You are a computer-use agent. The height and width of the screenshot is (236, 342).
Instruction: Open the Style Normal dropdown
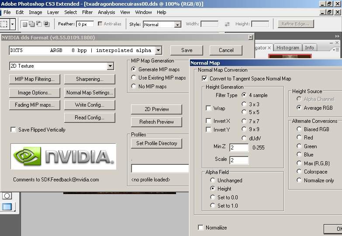[x=178, y=24]
